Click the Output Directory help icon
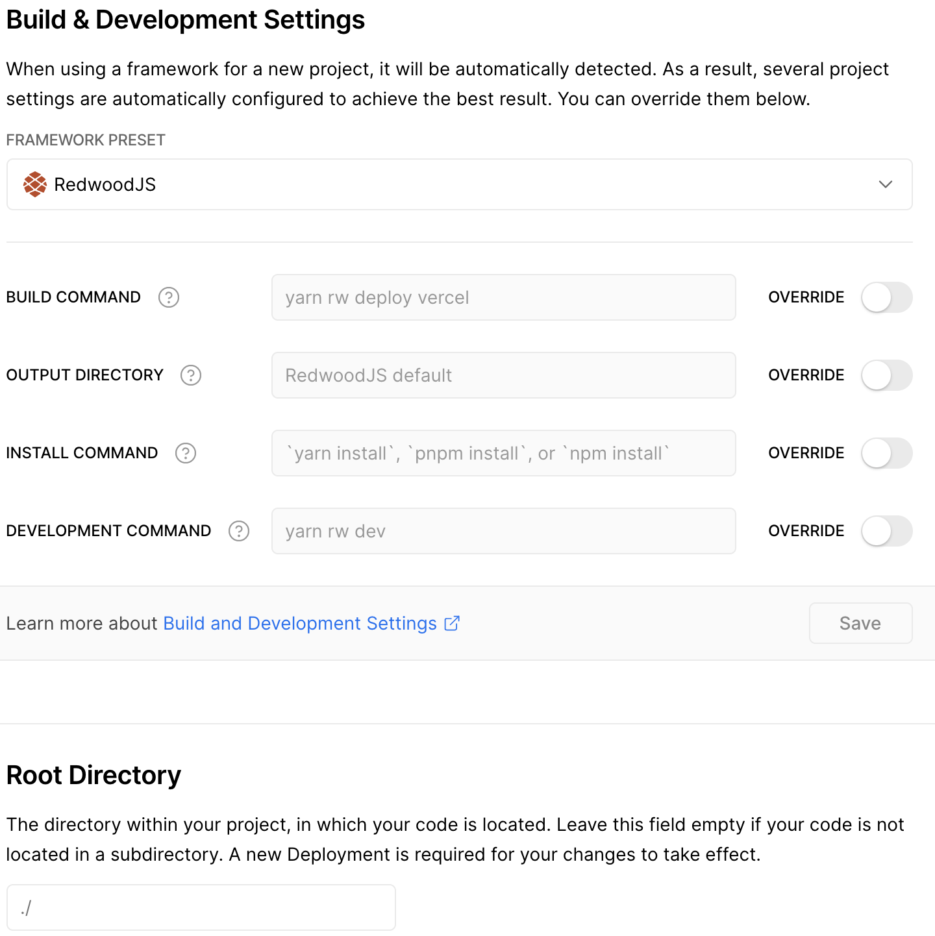Viewport: 935px width, 936px height. click(x=191, y=375)
